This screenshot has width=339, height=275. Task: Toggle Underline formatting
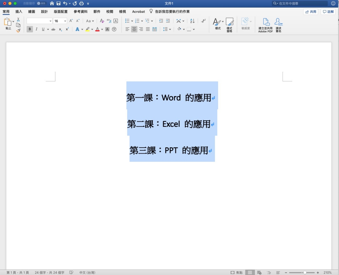point(43,29)
